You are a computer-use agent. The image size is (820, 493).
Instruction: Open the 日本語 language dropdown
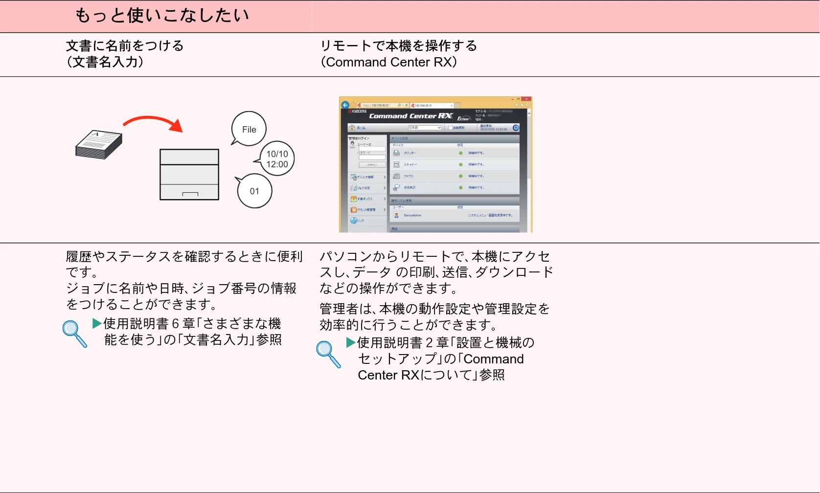(425, 128)
